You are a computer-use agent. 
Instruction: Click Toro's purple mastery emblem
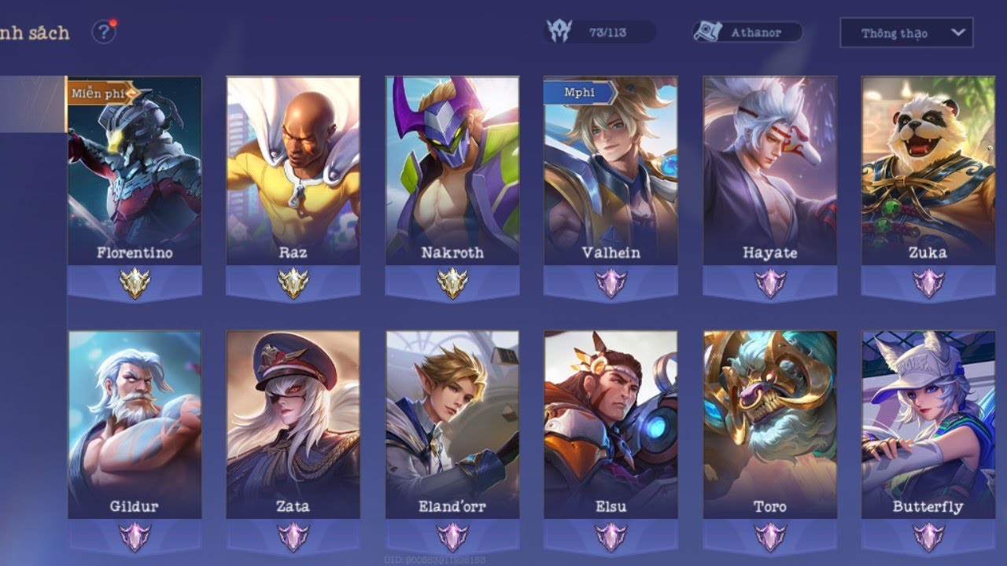click(769, 537)
